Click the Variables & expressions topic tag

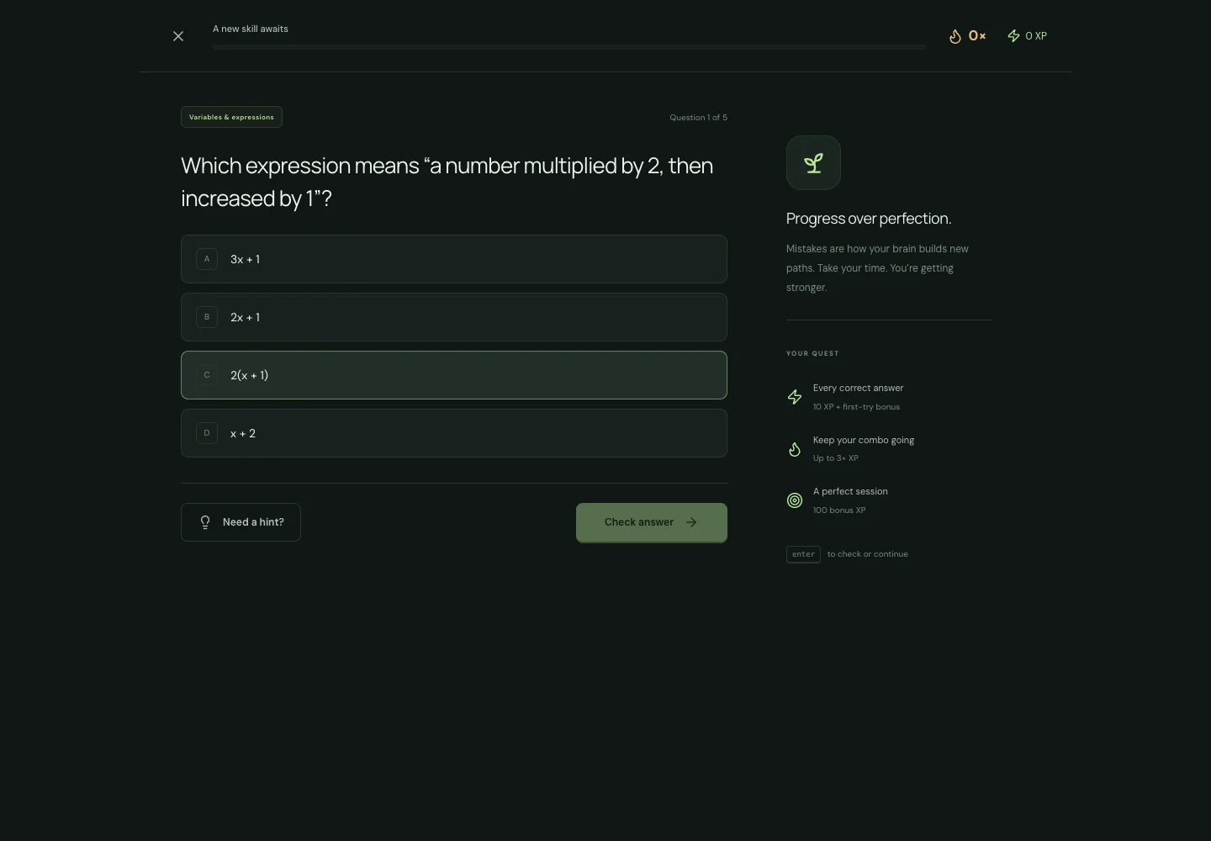[x=231, y=117]
